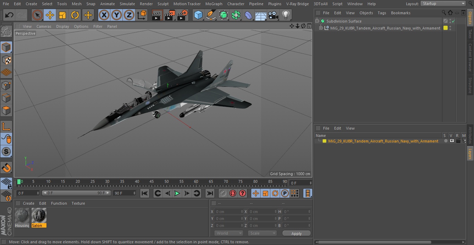Open the Structure side tab

pyautogui.click(x=470, y=85)
